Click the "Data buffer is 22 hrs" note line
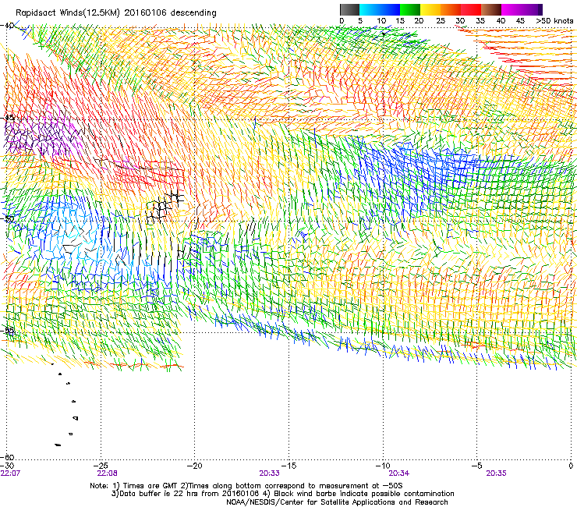 click(282, 494)
